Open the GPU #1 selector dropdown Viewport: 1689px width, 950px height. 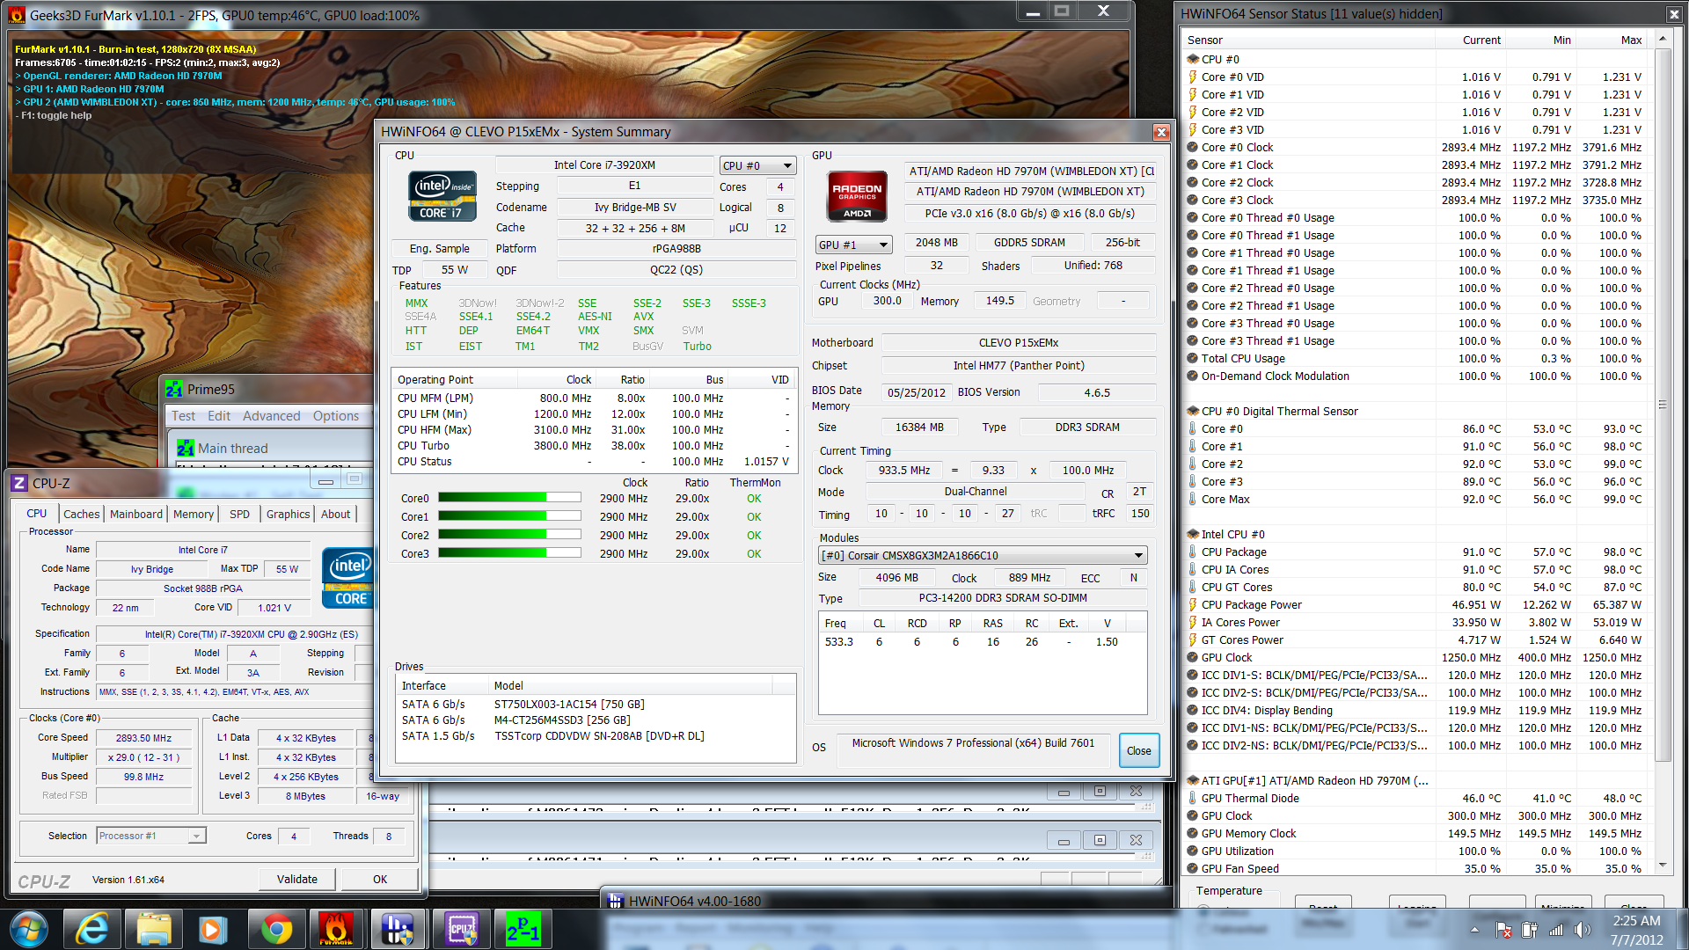tap(853, 245)
